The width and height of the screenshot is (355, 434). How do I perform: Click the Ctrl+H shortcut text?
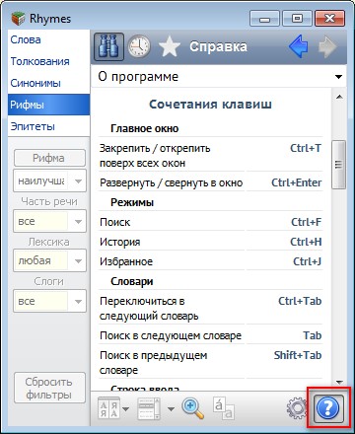click(x=306, y=242)
